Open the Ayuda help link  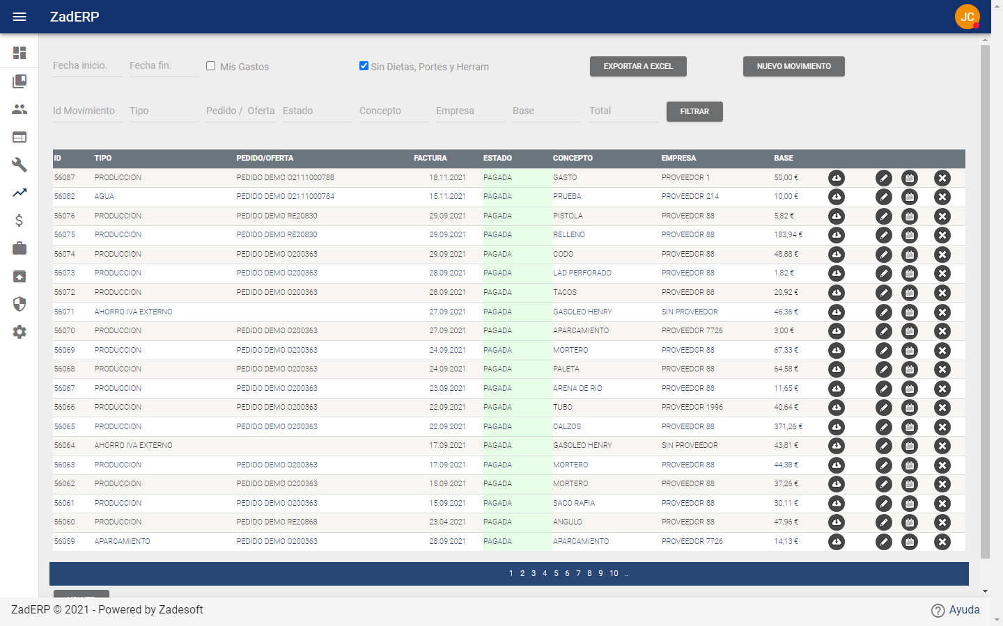tap(964, 609)
